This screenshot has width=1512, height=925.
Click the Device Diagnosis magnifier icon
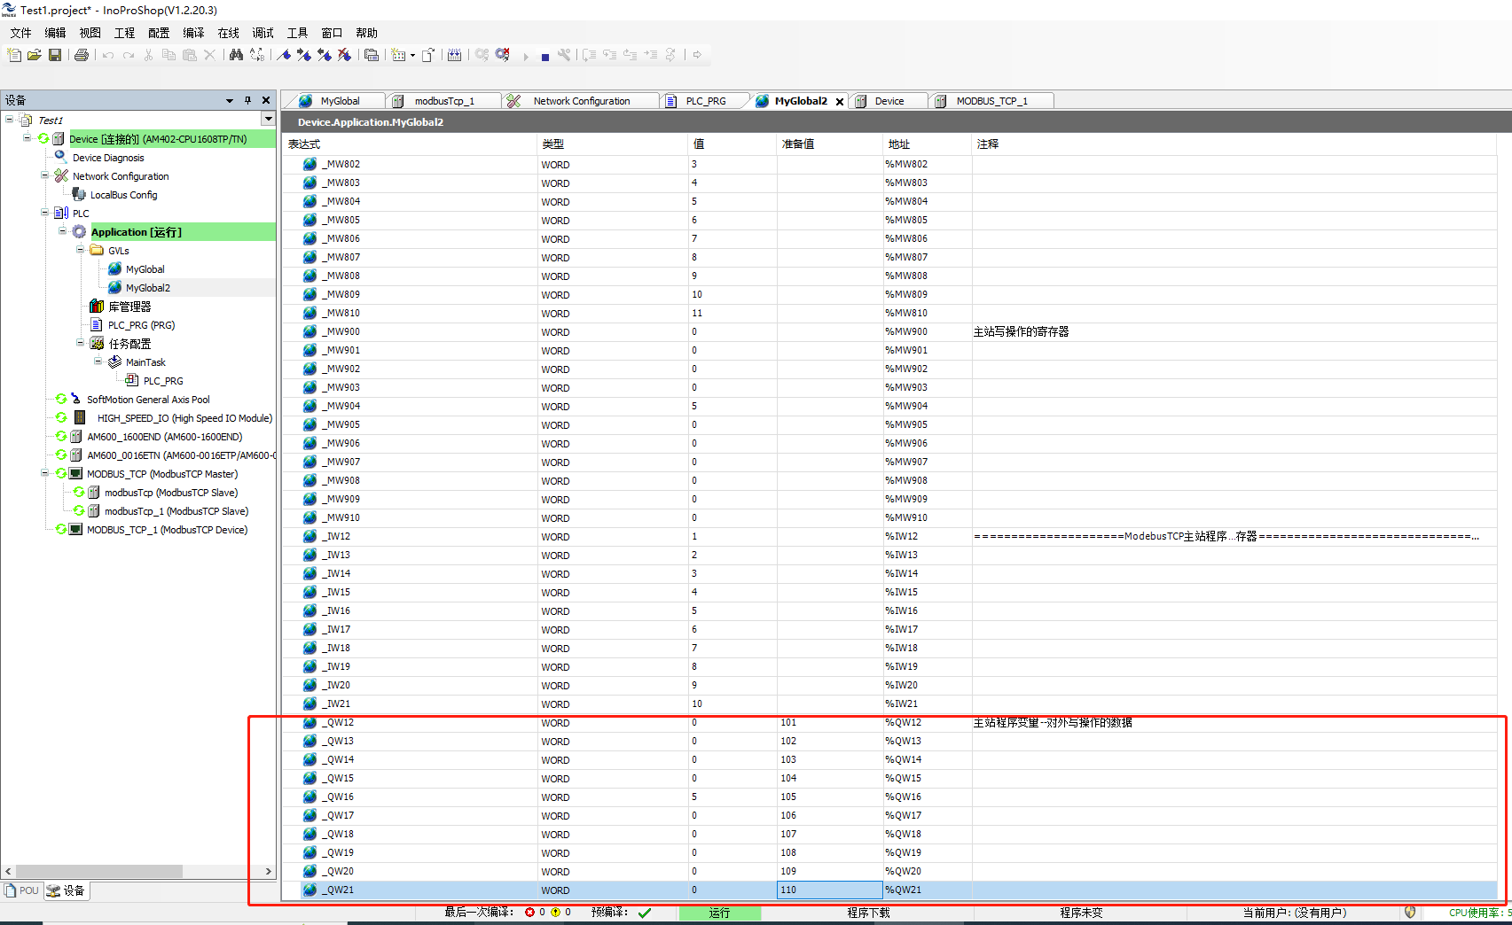60,157
